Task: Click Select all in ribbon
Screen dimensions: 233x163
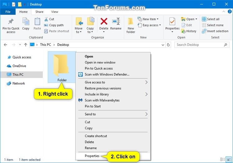Action: (211, 19)
